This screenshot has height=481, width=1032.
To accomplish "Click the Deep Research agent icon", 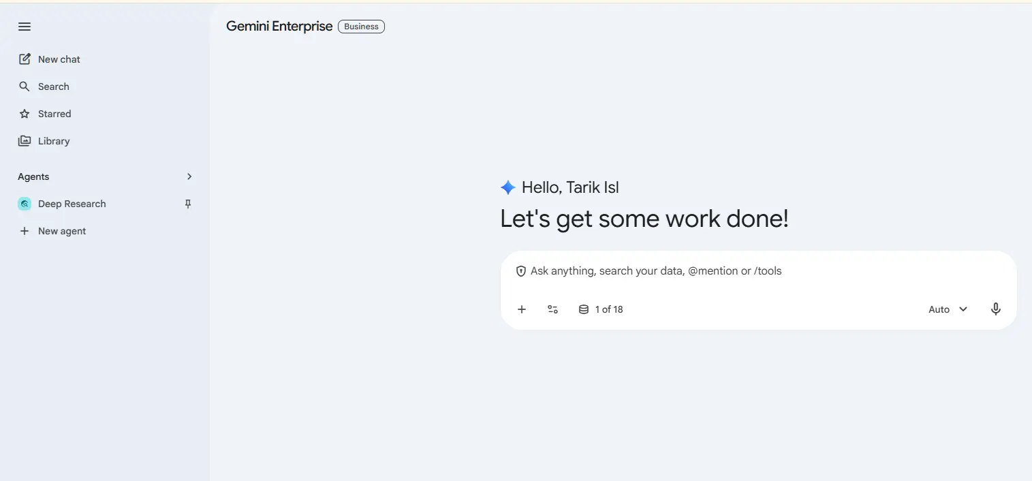I will [x=25, y=204].
